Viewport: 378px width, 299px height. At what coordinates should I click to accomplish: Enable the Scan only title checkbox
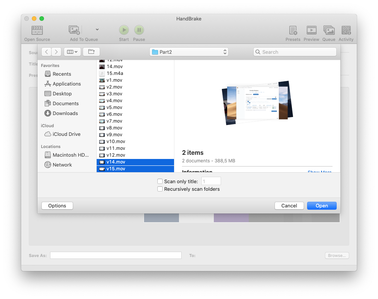pyautogui.click(x=160, y=181)
